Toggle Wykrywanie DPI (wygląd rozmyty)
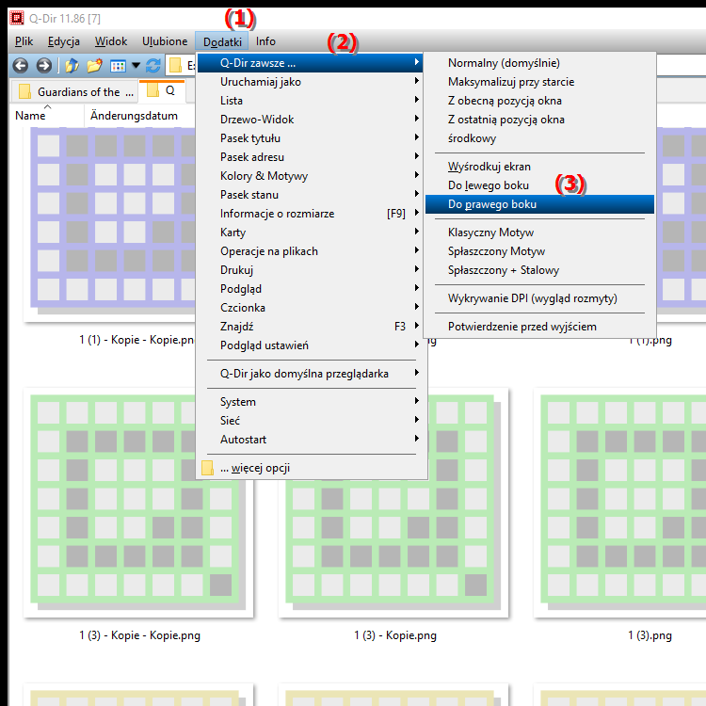The image size is (706, 706). click(x=539, y=298)
